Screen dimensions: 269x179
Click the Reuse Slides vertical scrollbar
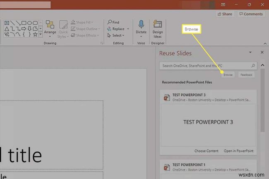pyautogui.click(x=262, y=100)
